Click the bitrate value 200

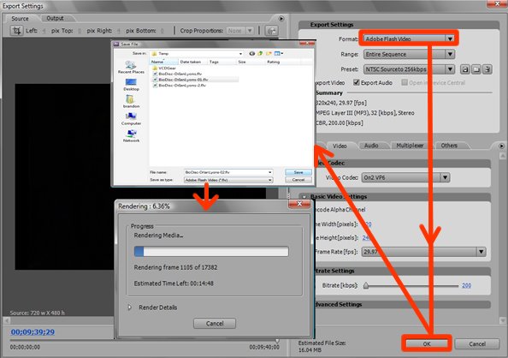[x=466, y=285]
